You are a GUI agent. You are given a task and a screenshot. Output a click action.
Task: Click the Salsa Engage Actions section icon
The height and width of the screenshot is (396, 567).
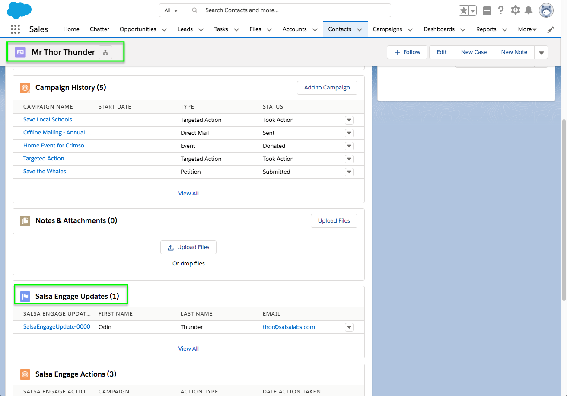25,374
